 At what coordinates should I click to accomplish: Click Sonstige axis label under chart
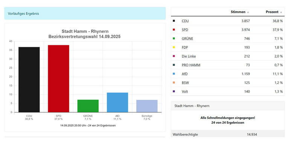(x=147, y=116)
